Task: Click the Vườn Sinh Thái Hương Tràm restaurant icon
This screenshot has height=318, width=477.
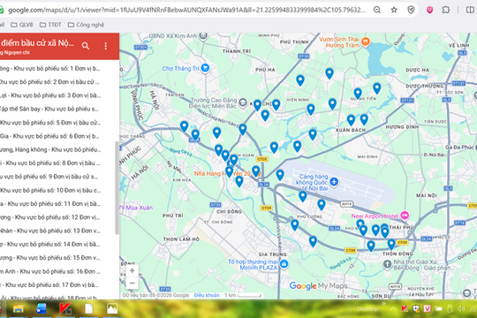Action: coord(366,42)
